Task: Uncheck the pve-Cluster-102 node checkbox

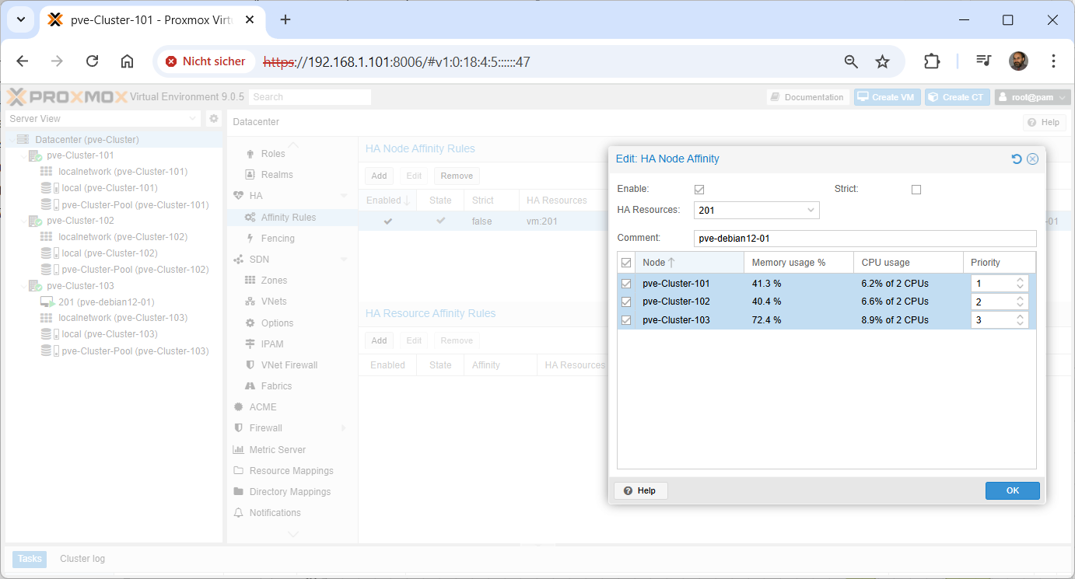Action: coord(626,302)
